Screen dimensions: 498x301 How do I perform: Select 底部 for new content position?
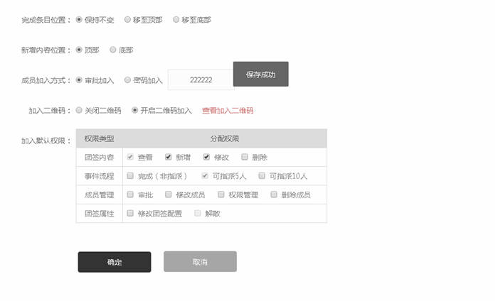(x=112, y=50)
